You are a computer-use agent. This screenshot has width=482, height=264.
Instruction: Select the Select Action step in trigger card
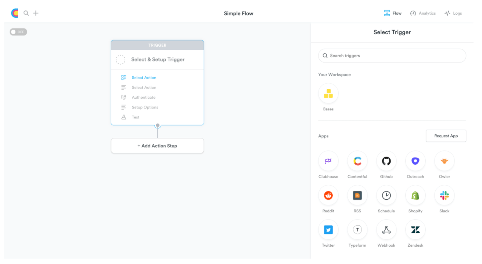point(144,77)
